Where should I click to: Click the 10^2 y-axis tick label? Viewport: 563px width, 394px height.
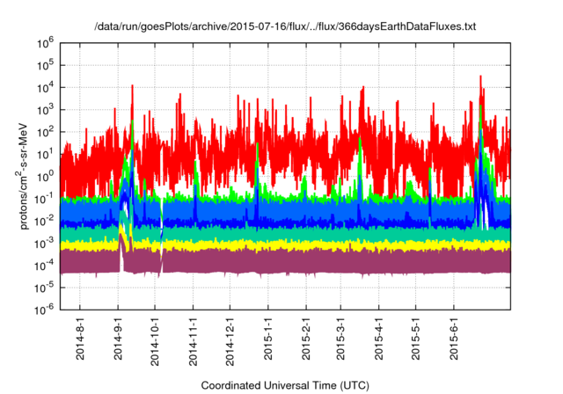45,133
